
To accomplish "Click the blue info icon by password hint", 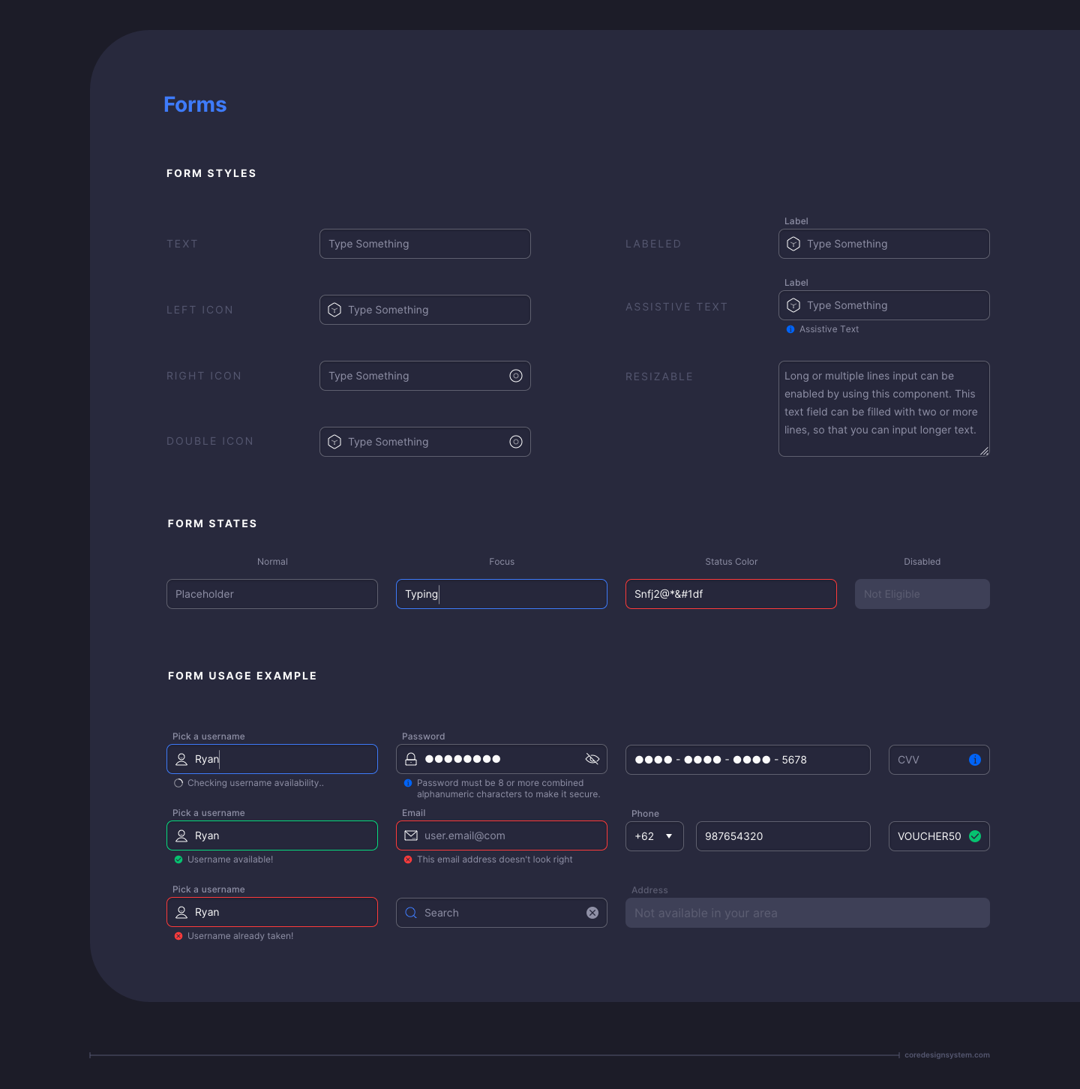I will pos(408,783).
